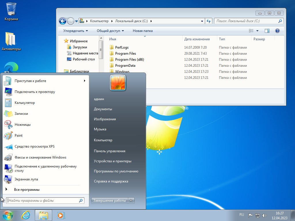This screenshot has width=295, height=221.
Task: Launch Paint from the Start menu
Action: point(18,136)
